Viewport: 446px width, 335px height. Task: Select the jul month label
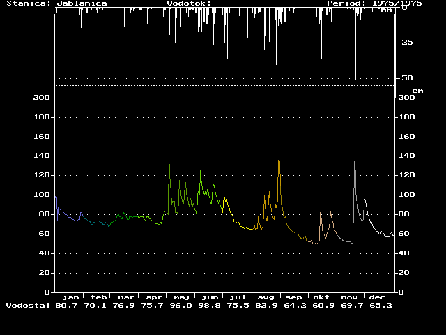pos(238,297)
